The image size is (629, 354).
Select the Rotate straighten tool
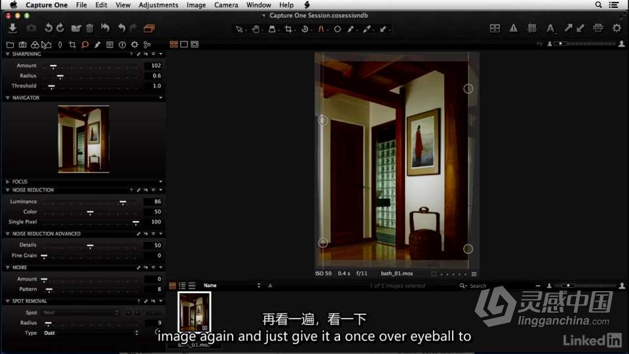pyautogui.click(x=305, y=29)
